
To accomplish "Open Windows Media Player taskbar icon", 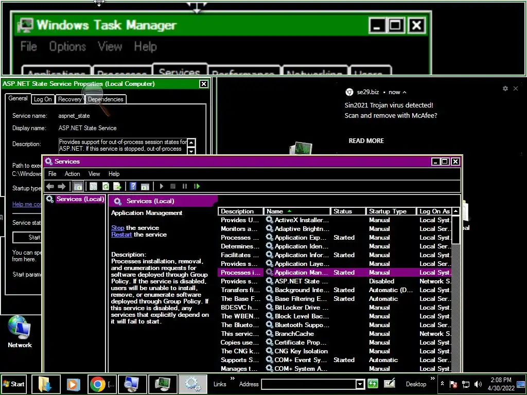I will click(x=73, y=384).
